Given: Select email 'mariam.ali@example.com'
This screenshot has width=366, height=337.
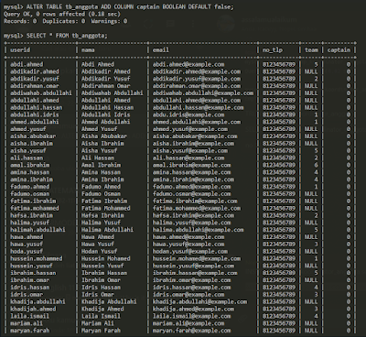Looking at the screenshot, I should point(188,323).
